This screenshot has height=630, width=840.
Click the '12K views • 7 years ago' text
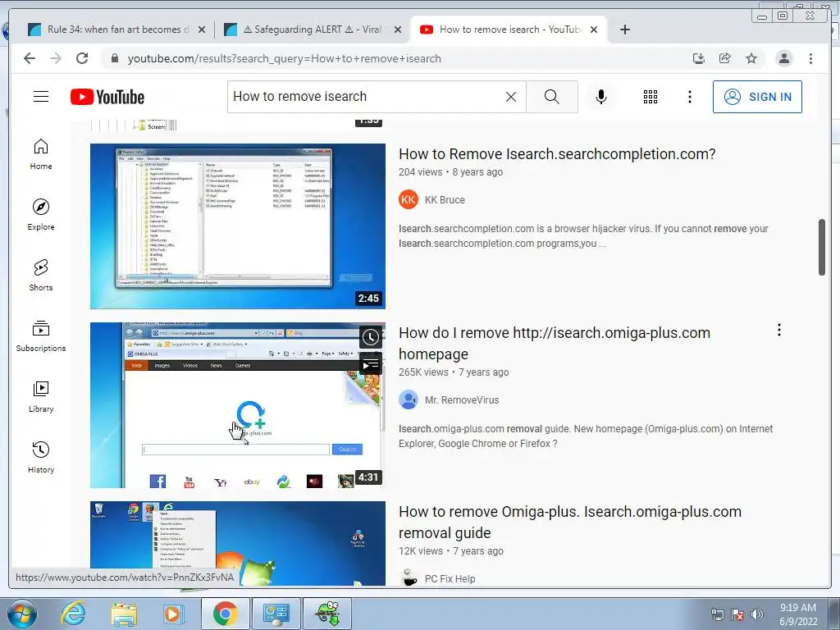(x=451, y=551)
